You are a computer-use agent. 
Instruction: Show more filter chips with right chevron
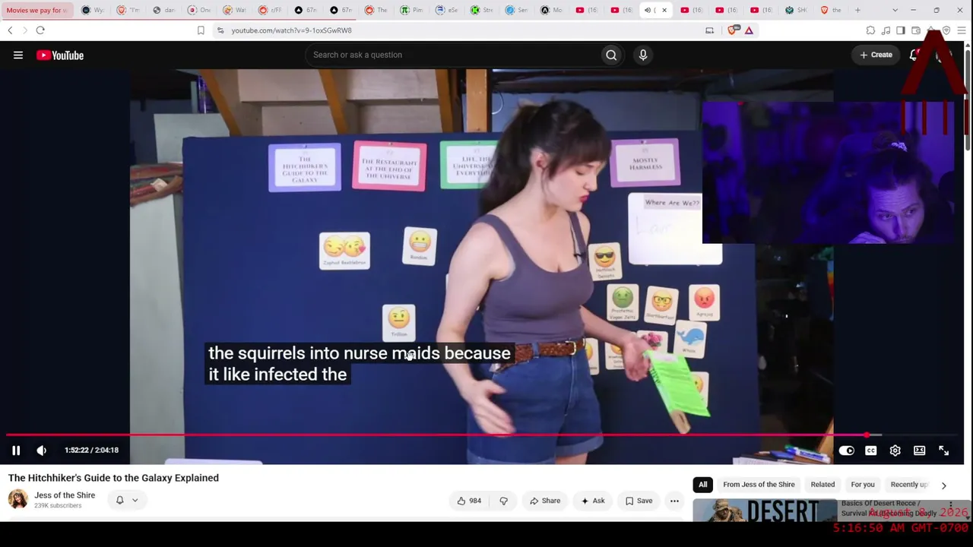(x=944, y=485)
